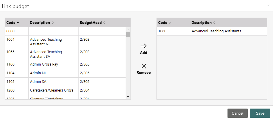This screenshot has width=276, height=123.
Task: Save the linked budget
Action: click(260, 113)
